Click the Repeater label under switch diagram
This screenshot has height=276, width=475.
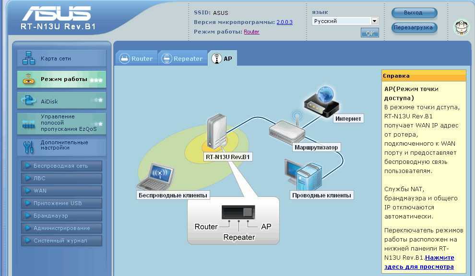239,237
